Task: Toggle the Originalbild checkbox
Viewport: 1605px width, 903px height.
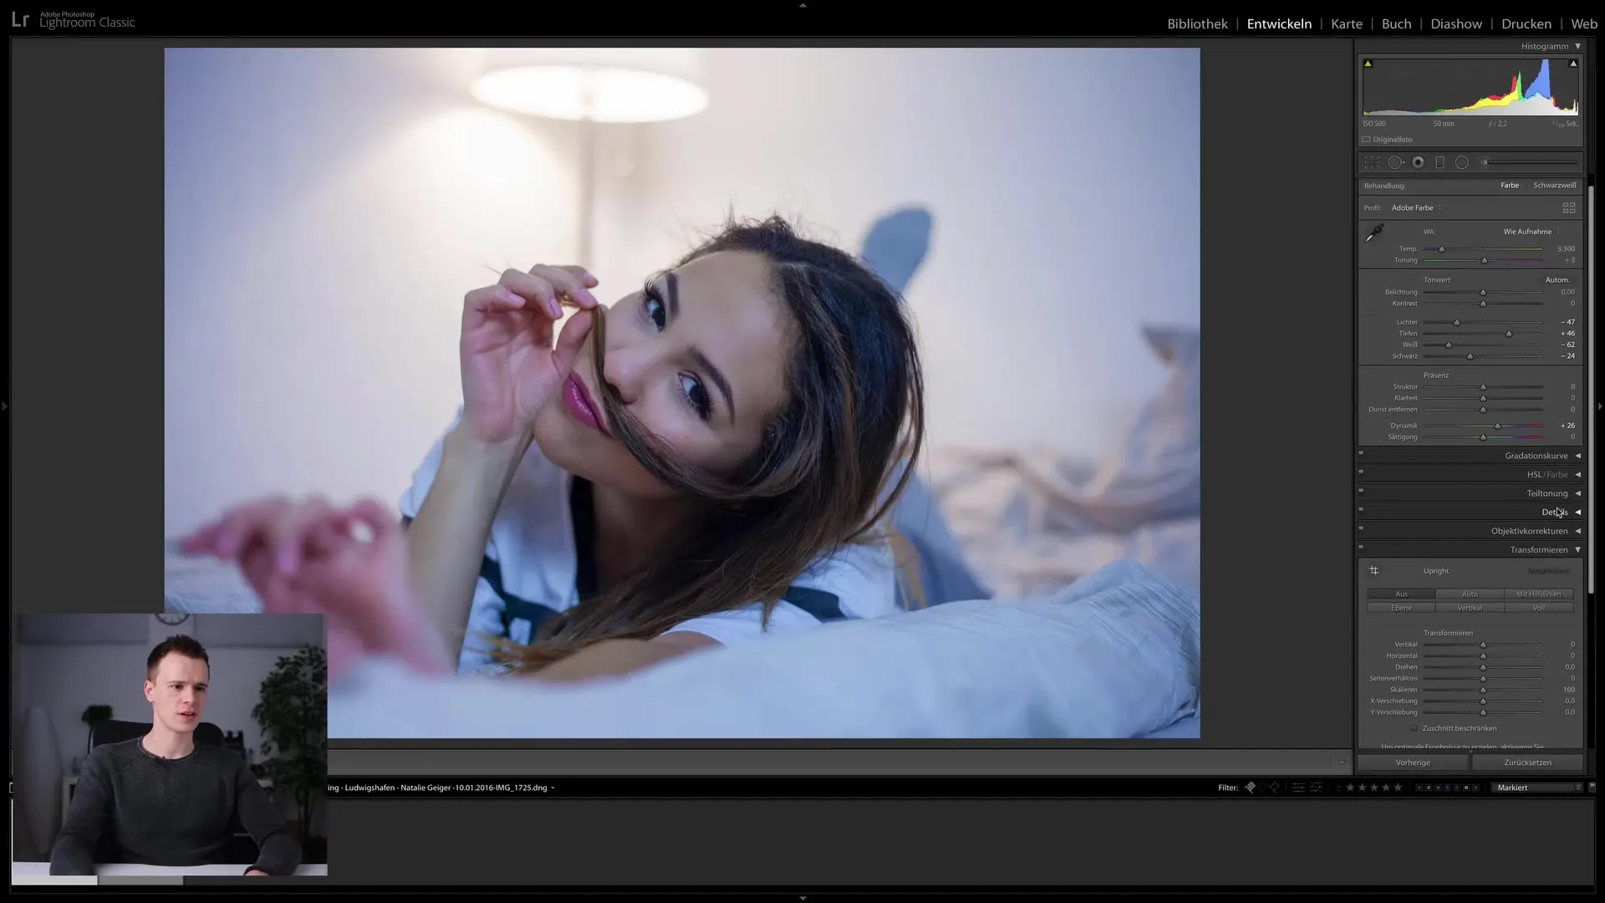Action: [x=1367, y=139]
